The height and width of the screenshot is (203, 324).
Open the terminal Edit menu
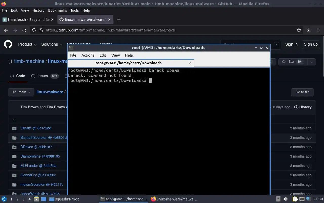(x=103, y=55)
